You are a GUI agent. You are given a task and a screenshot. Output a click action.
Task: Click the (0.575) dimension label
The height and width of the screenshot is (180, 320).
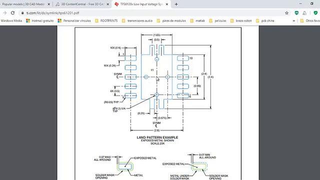(162, 118)
